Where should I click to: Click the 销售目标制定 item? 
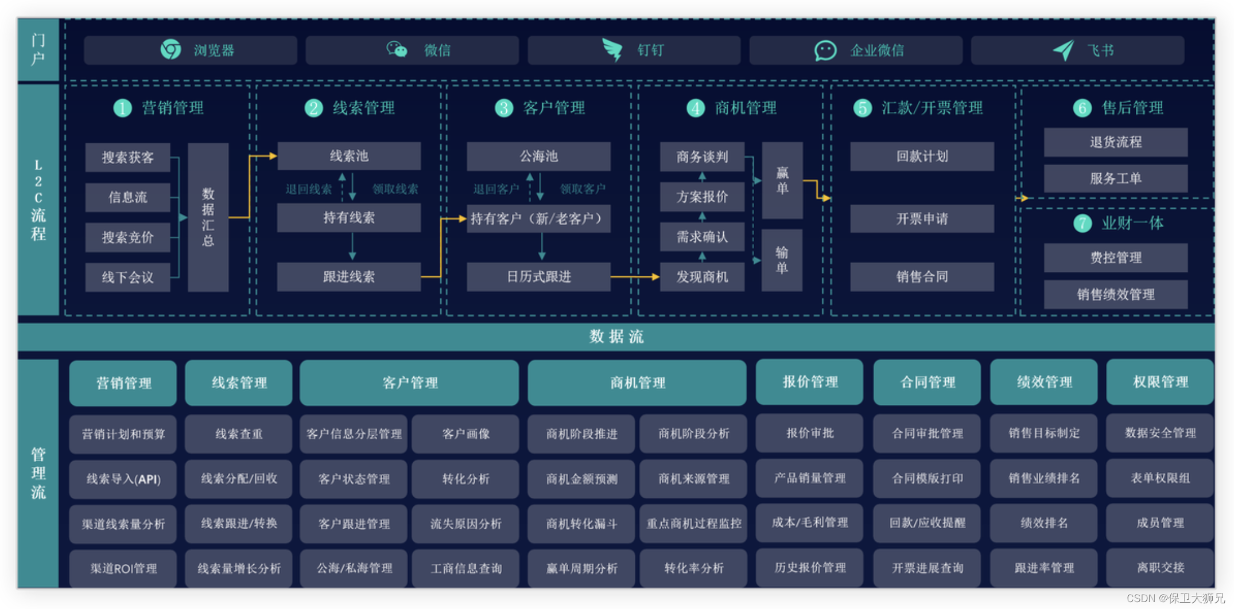tap(1044, 433)
